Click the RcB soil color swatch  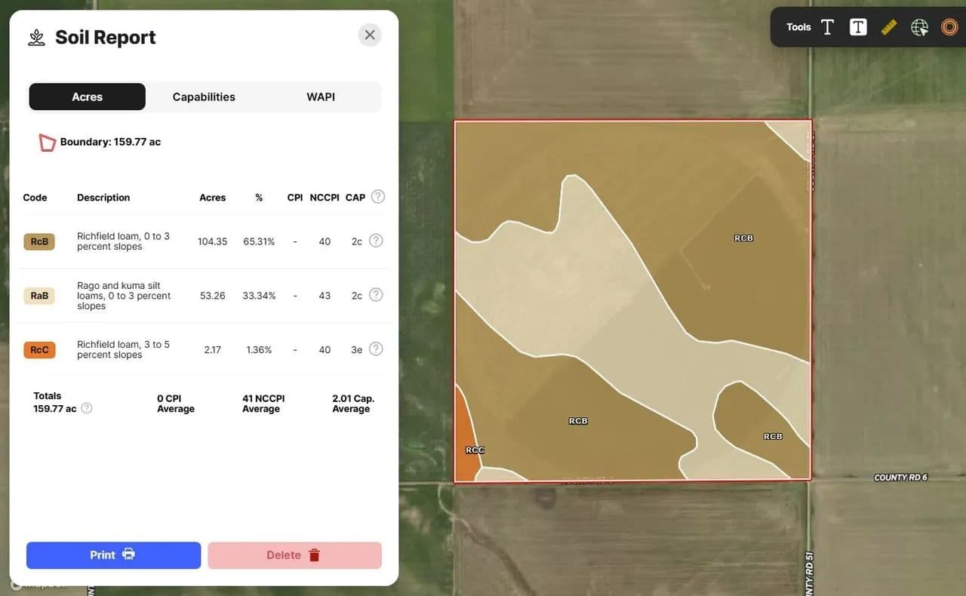click(39, 241)
